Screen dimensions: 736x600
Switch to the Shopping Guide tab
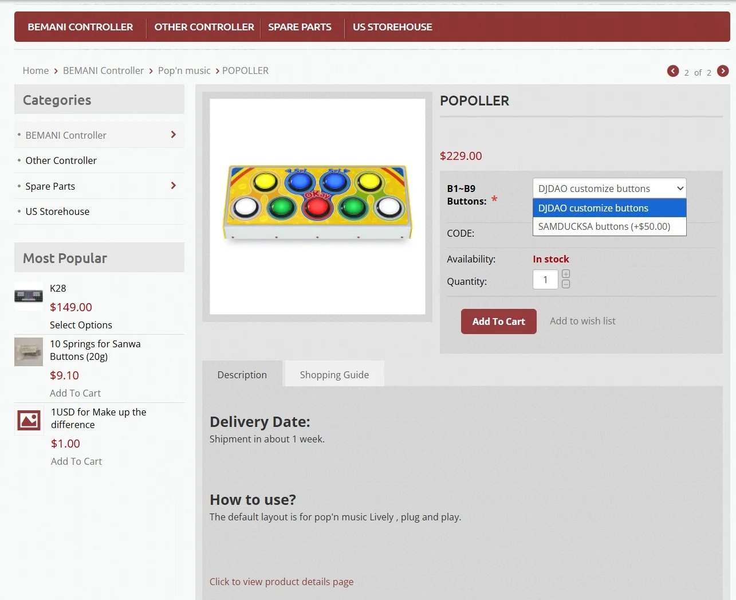click(334, 375)
